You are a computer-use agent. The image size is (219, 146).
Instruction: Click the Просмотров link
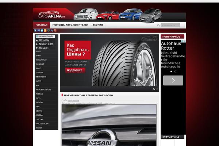point(74,101)
